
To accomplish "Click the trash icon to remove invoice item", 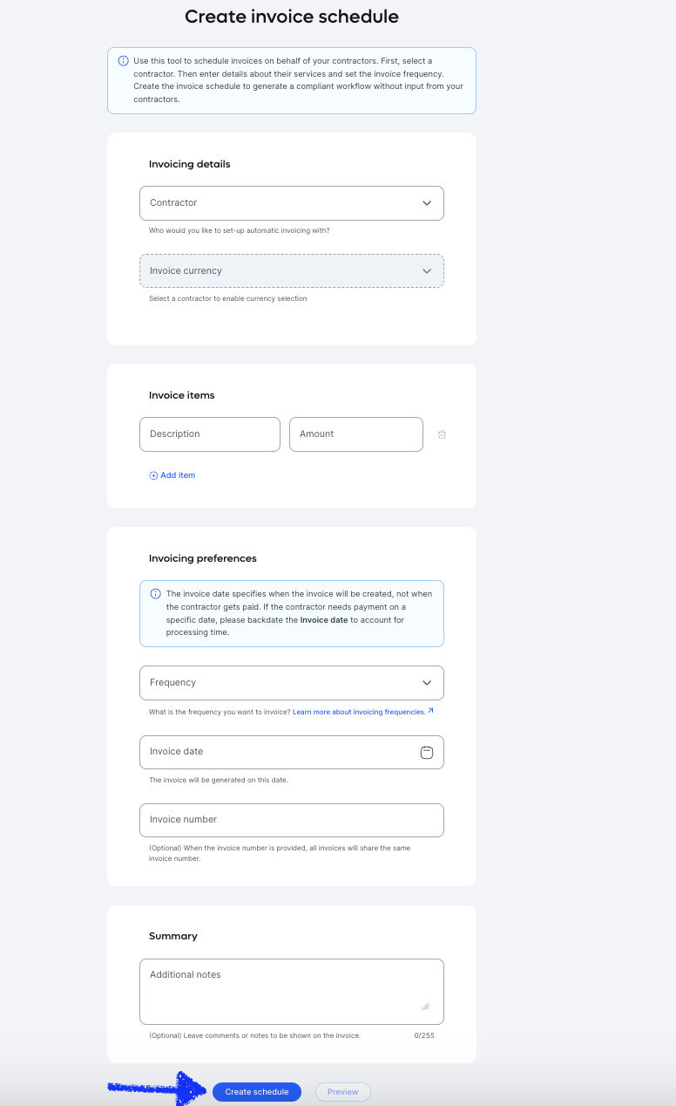I will coord(442,434).
